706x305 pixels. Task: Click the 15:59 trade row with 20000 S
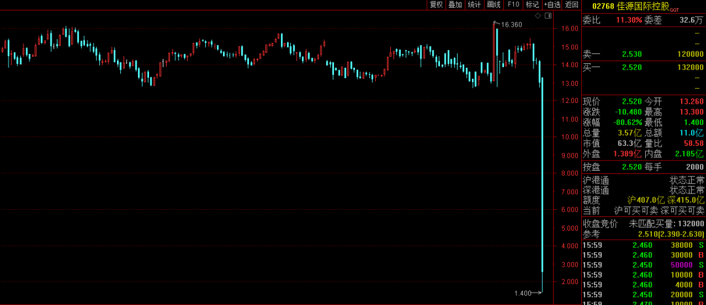643,295
